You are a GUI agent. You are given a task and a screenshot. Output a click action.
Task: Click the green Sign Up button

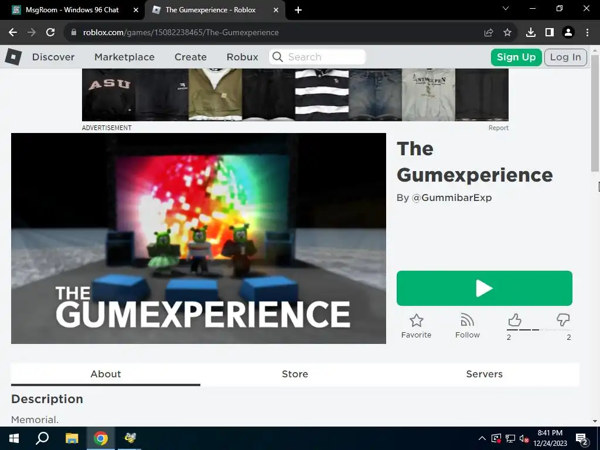point(516,57)
